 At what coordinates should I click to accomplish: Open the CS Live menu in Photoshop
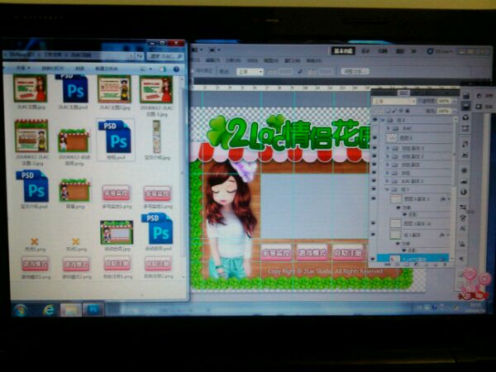(441, 51)
